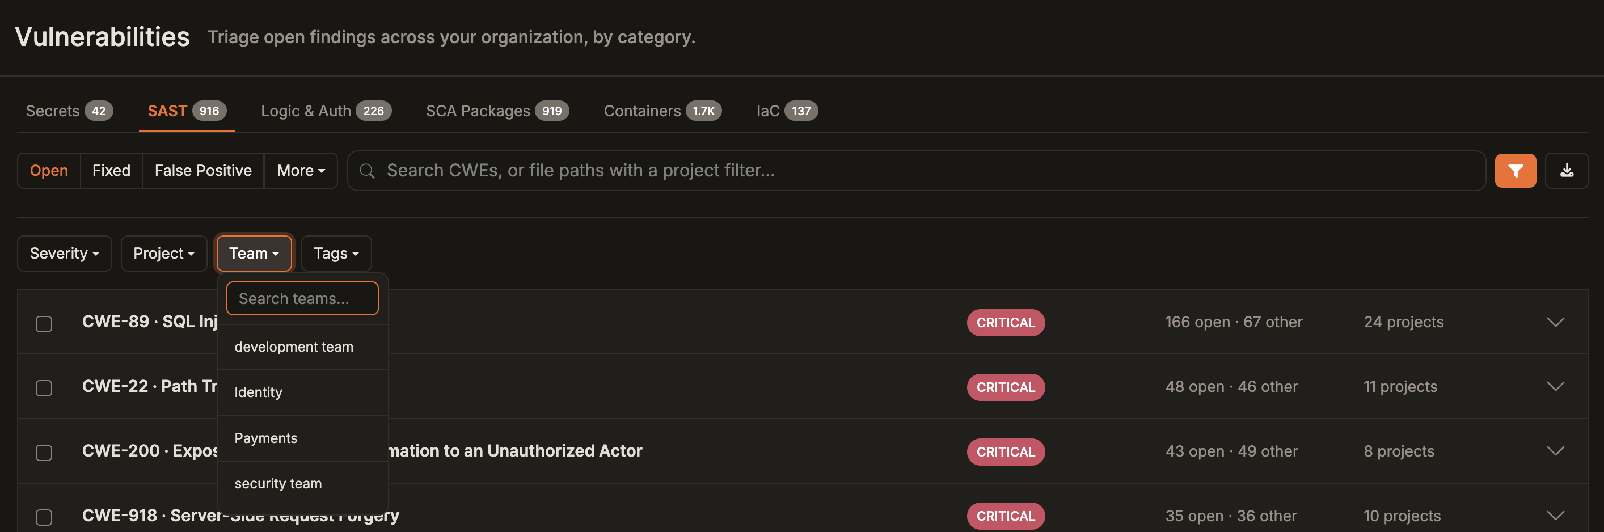Screen dimensions: 1604x532
Task: Open the Tags filter dropdown
Action: tap(336, 254)
